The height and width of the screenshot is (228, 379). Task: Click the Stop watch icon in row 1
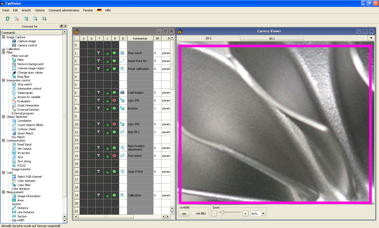[x=122, y=53]
